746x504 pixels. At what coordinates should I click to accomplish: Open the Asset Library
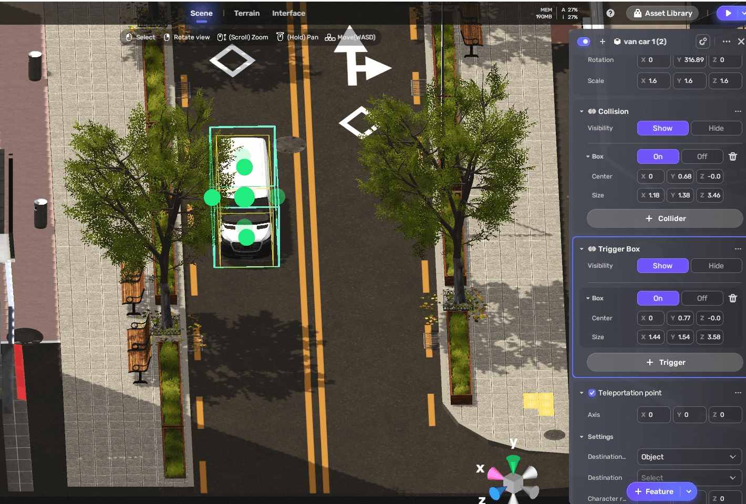tap(662, 13)
